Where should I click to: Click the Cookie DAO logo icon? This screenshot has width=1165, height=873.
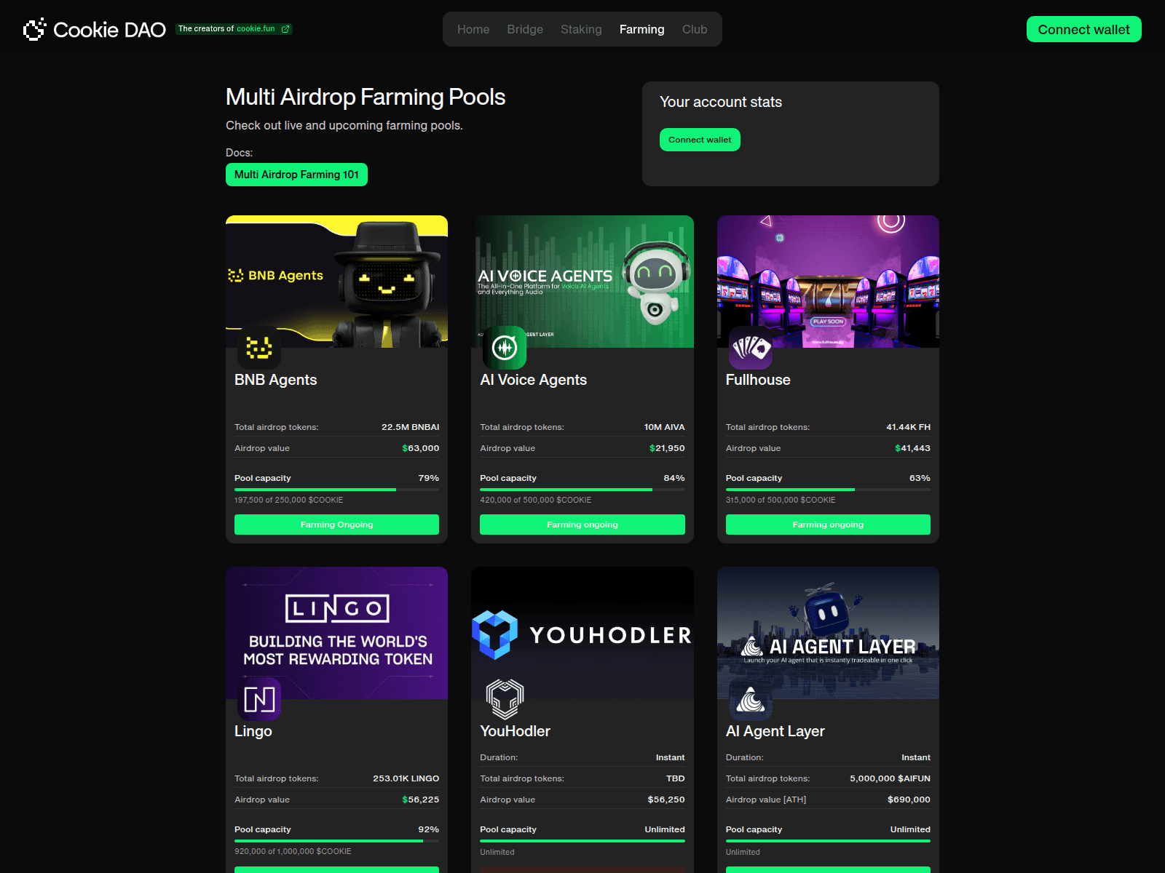33,29
